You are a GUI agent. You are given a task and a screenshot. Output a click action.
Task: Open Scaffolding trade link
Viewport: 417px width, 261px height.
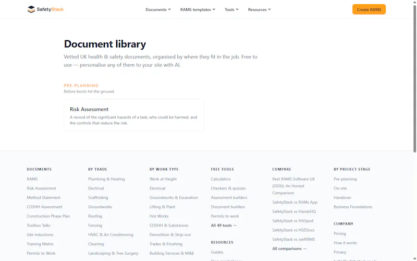pyautogui.click(x=98, y=198)
